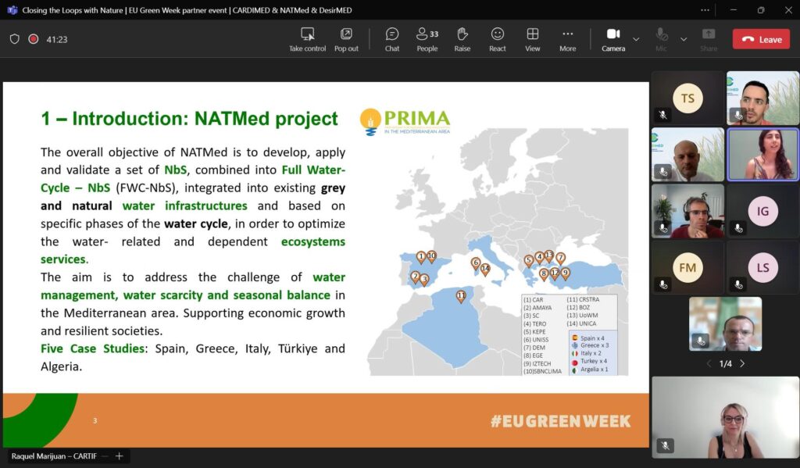Click map marker 1 in northern Spain

point(421,257)
